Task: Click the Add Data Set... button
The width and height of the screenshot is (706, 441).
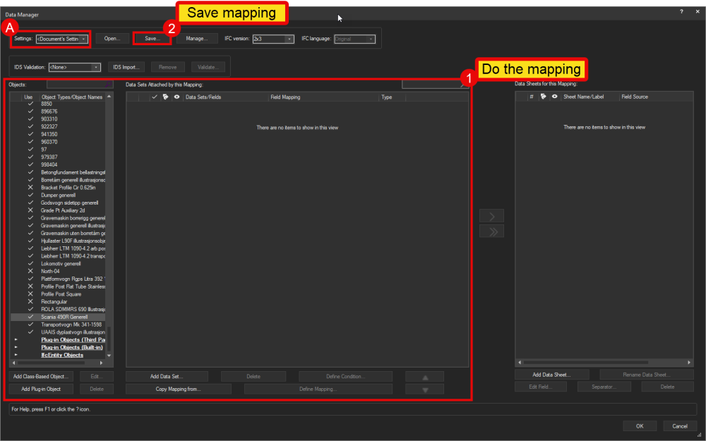Action: pos(169,376)
